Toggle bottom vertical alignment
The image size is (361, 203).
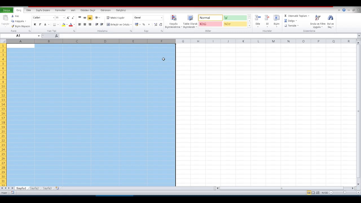pyautogui.click(x=90, y=17)
